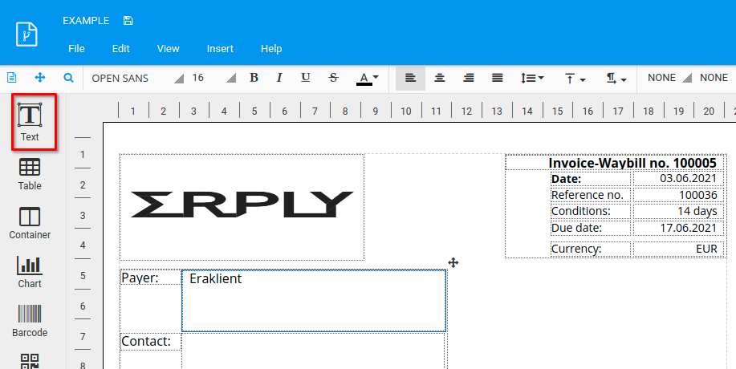Screen dimensions: 736x369
Task: Select the Contact: label
Action: (x=146, y=341)
